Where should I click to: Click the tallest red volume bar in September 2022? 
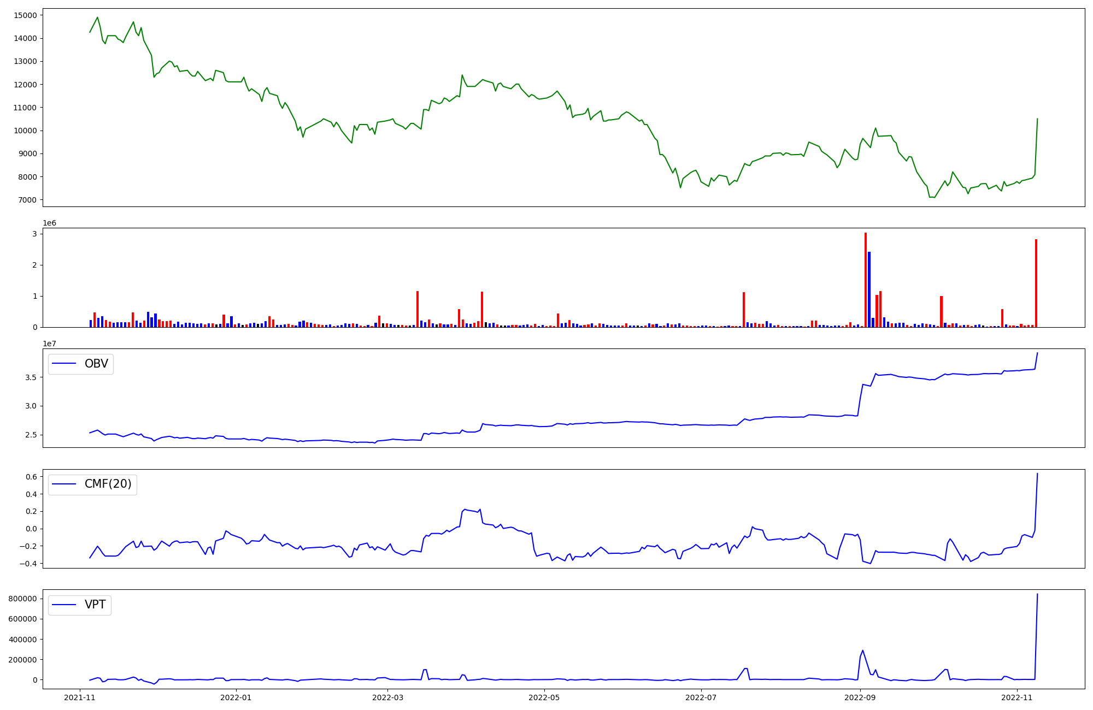pos(866,280)
